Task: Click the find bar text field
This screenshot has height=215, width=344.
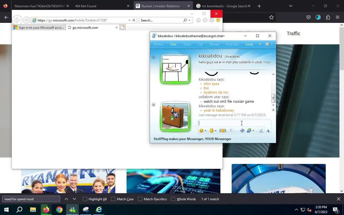Action: pyautogui.click(x=31, y=199)
